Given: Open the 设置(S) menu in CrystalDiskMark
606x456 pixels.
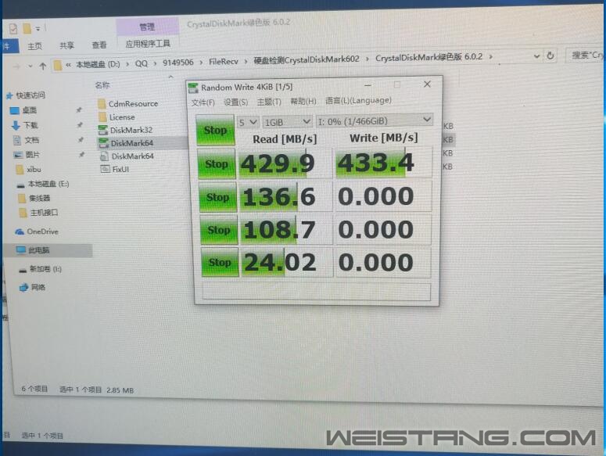Looking at the screenshot, I should [x=235, y=102].
